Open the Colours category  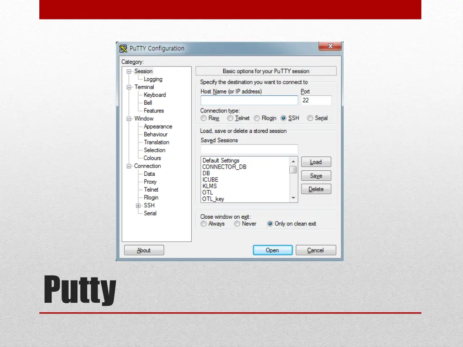(152, 158)
